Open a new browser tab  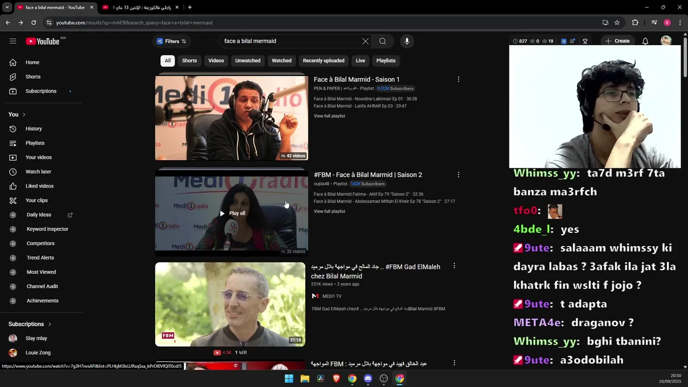[190, 8]
